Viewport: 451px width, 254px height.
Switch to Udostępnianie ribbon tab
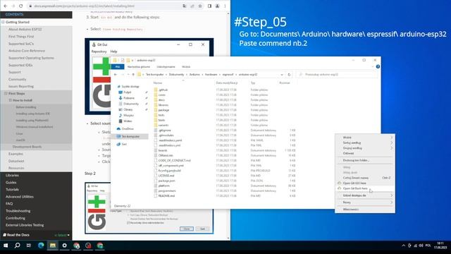point(166,67)
